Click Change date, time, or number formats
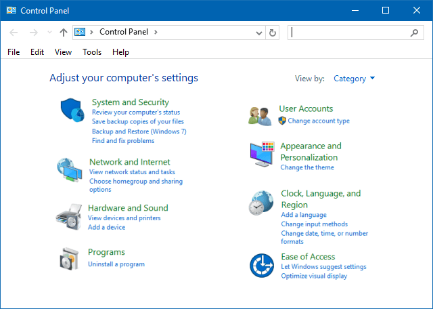 coord(325,237)
